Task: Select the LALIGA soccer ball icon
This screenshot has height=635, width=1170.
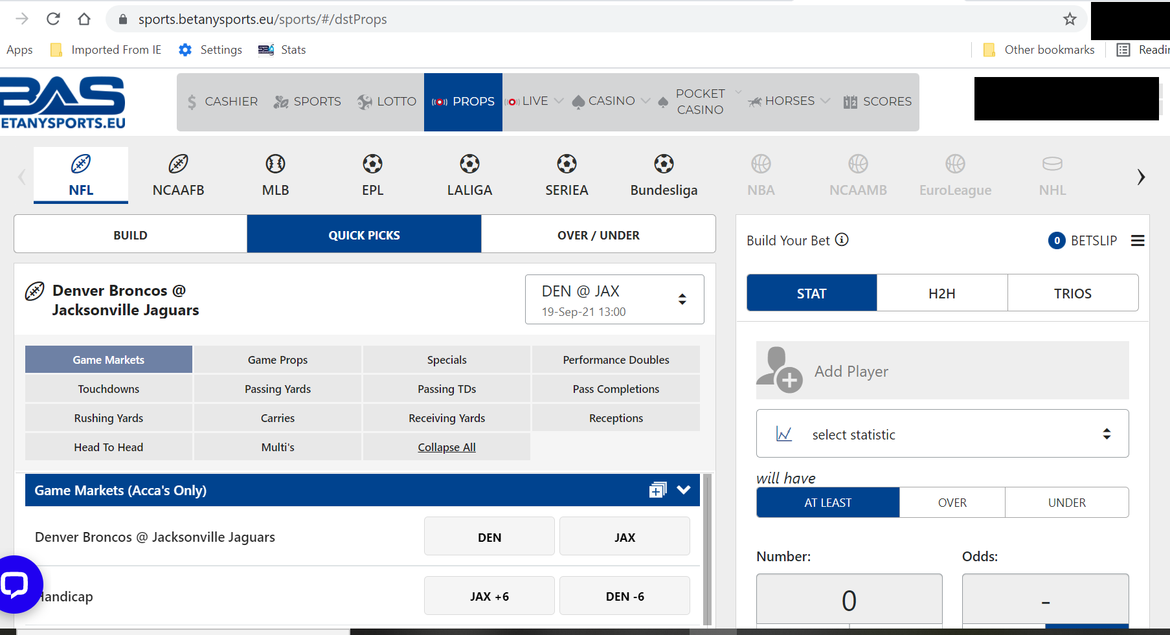Action: 469,164
